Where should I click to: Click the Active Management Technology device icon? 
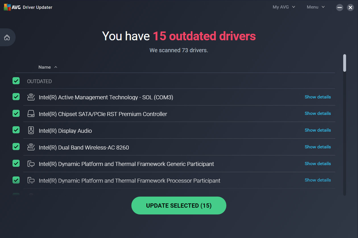31,97
